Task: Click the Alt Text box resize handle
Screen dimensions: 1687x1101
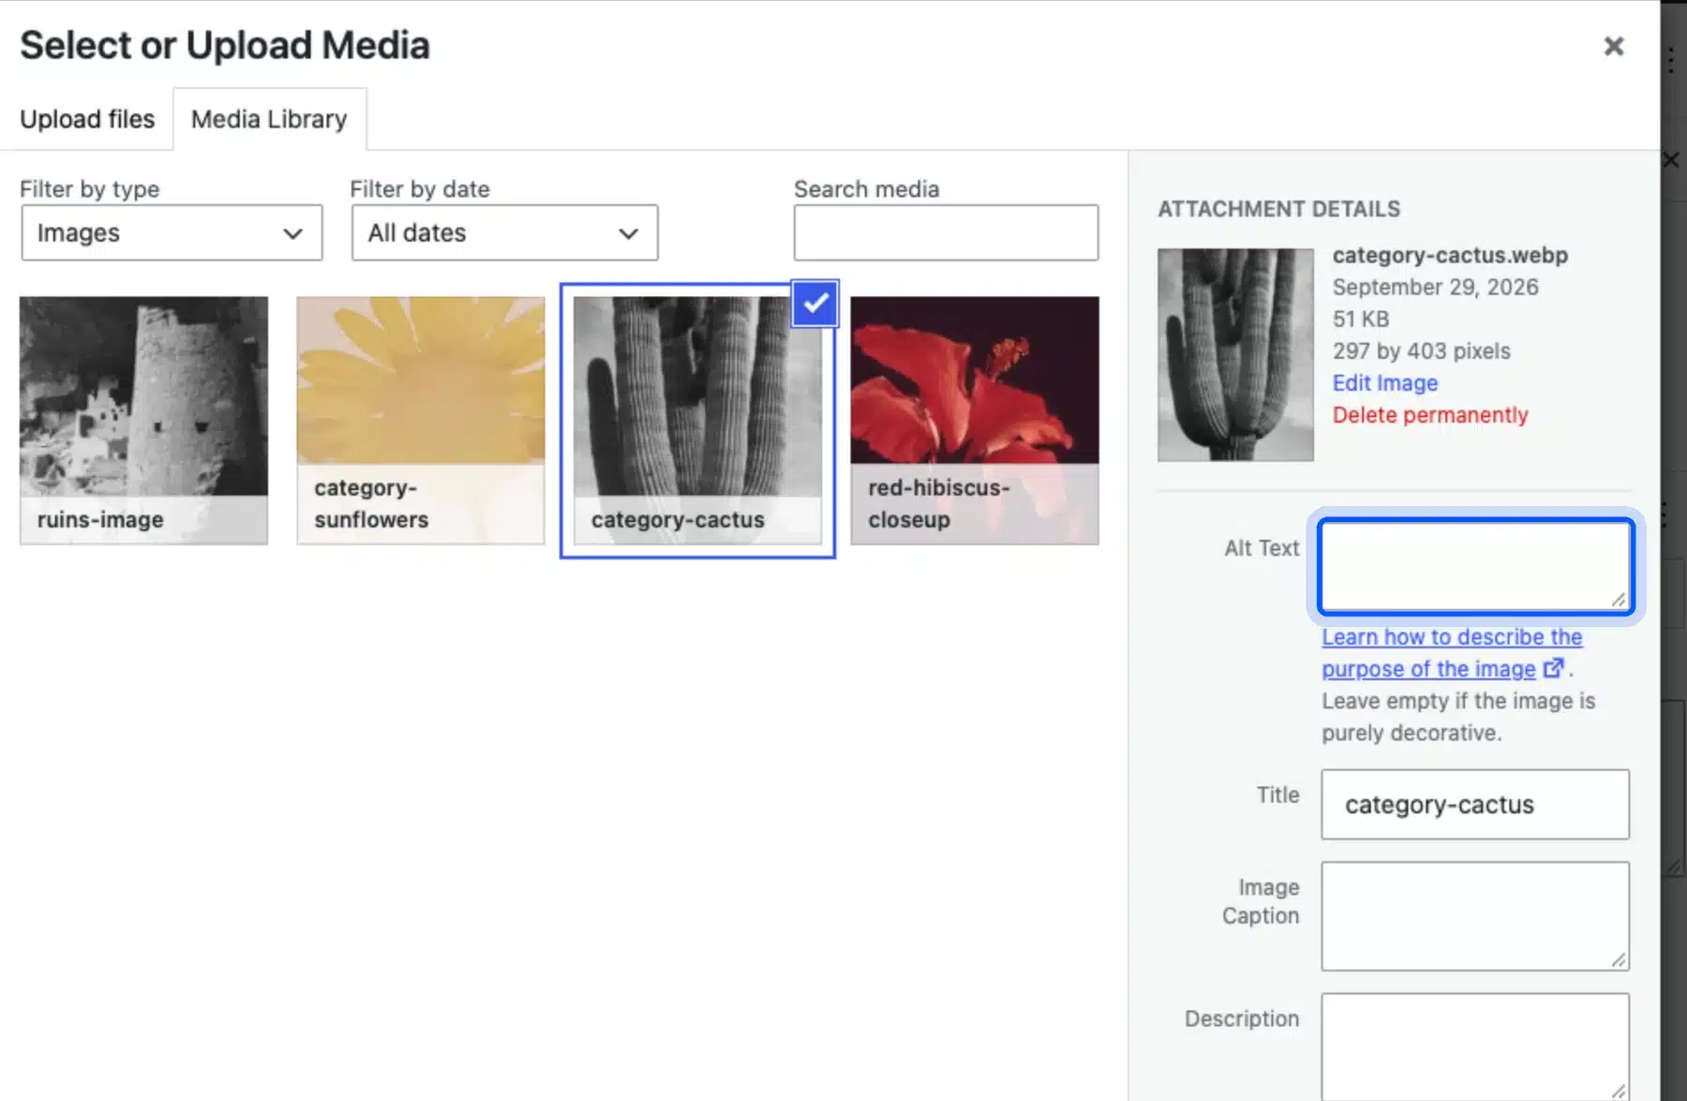Action: coord(1619,600)
